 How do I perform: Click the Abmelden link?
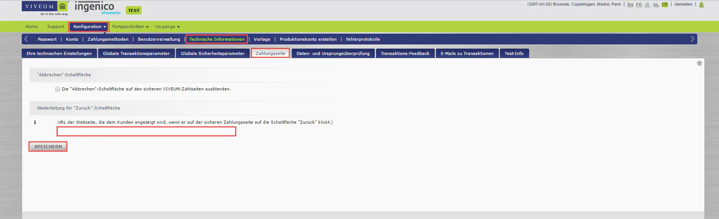coord(683,4)
